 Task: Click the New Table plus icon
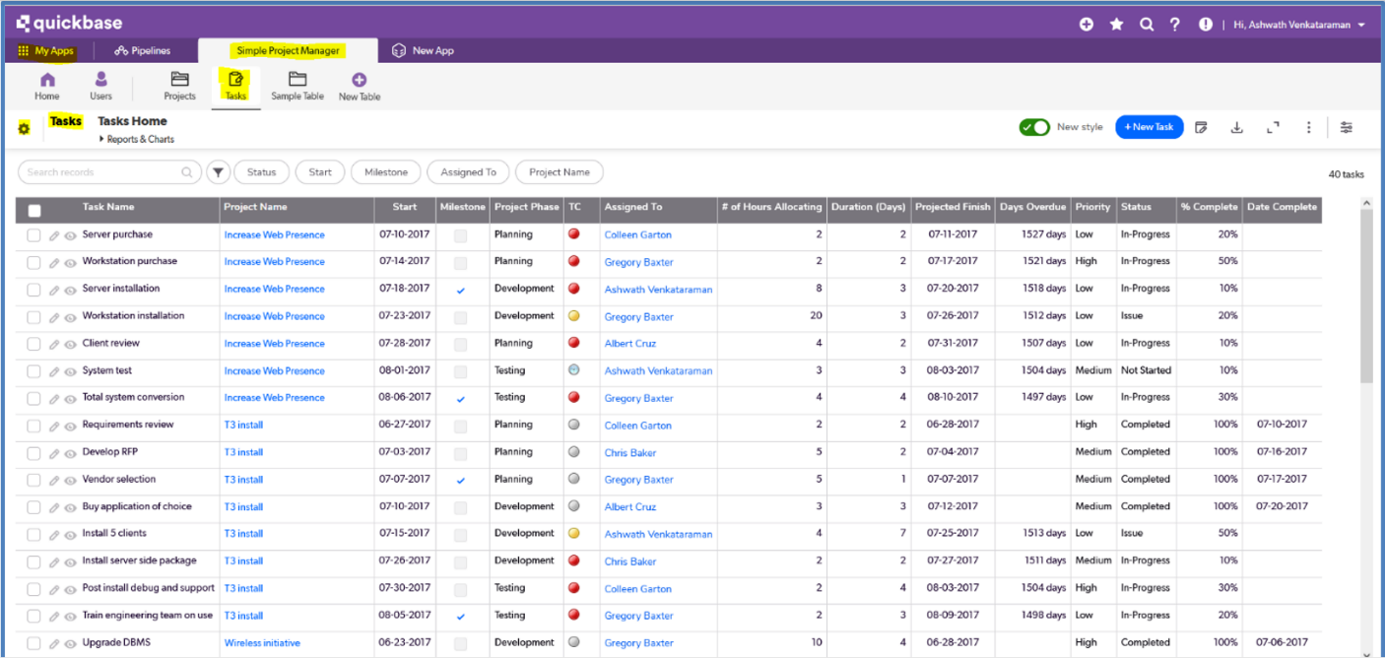click(359, 81)
